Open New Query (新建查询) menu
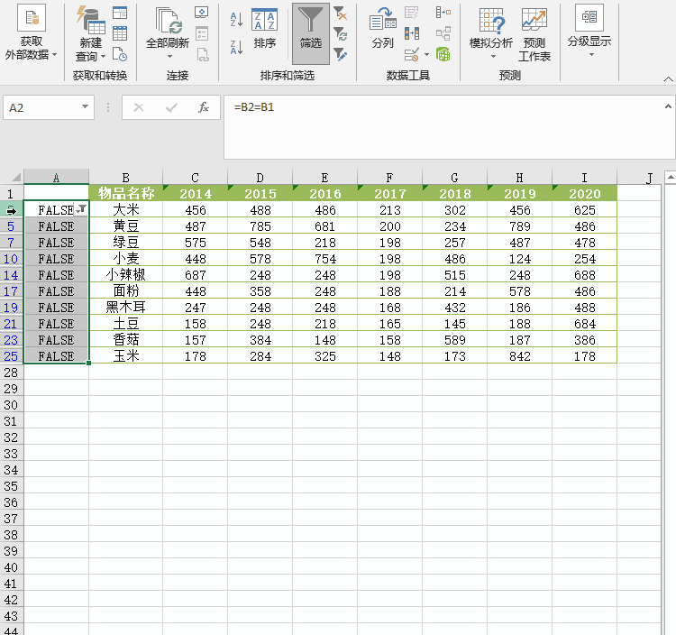The height and width of the screenshot is (635, 676). [90, 34]
